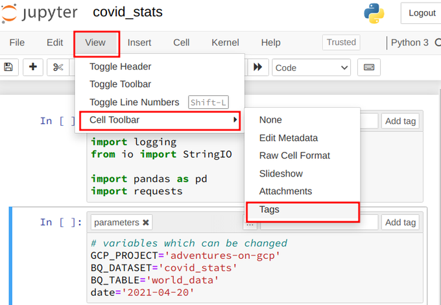Open the Kernel menu
441x305 pixels.
point(225,43)
